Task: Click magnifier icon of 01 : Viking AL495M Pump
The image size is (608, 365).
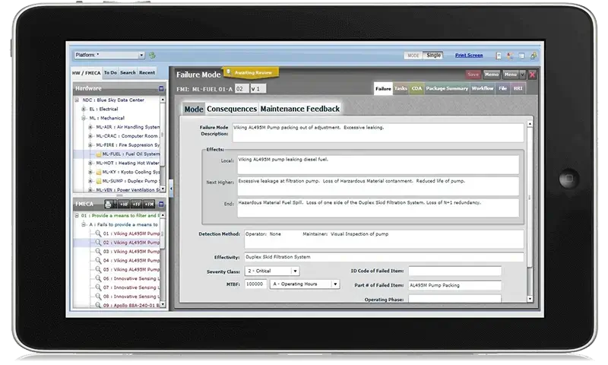Action: (x=98, y=233)
